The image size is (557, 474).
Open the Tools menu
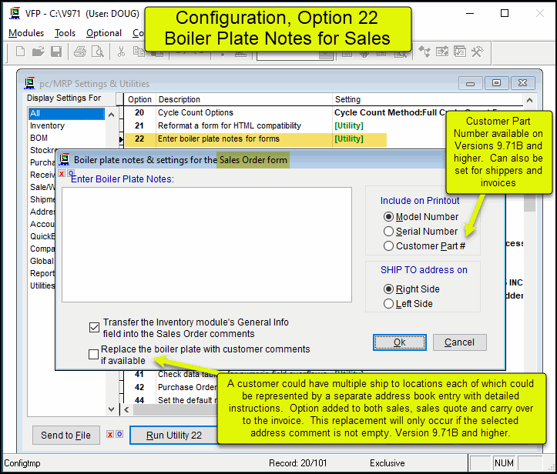point(65,33)
